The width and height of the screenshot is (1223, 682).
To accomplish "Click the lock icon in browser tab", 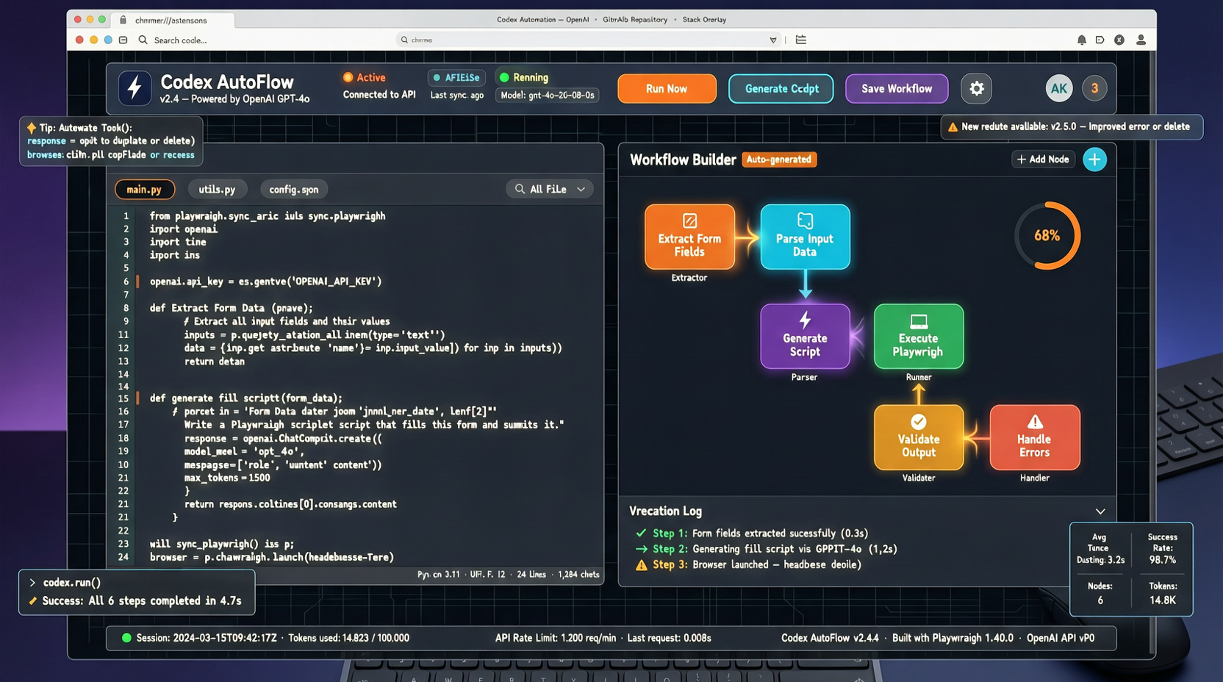I will coord(123,20).
